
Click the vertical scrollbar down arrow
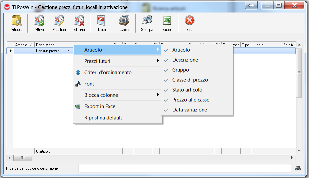[x=299, y=151]
